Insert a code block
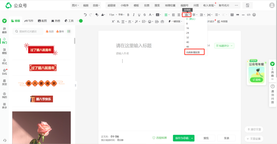Viewport: 277px width, 144px height. coord(249,15)
